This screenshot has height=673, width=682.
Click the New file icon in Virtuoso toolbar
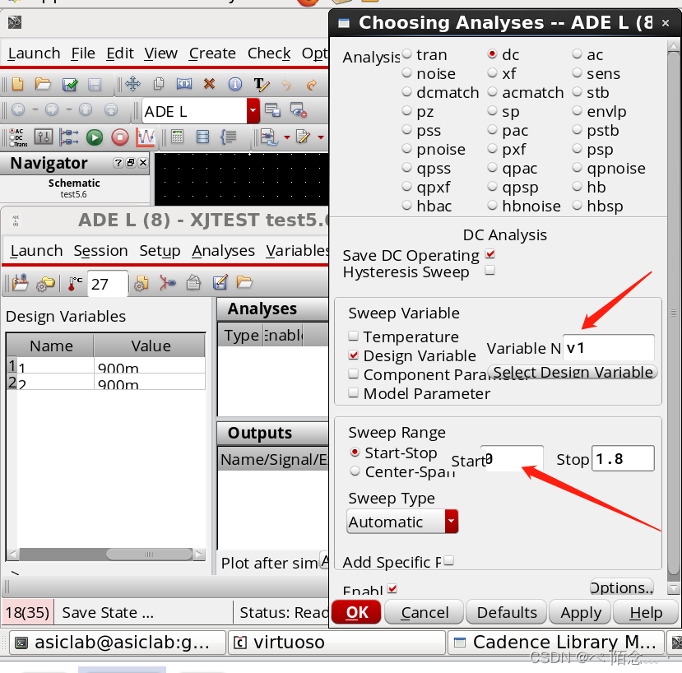[x=18, y=83]
